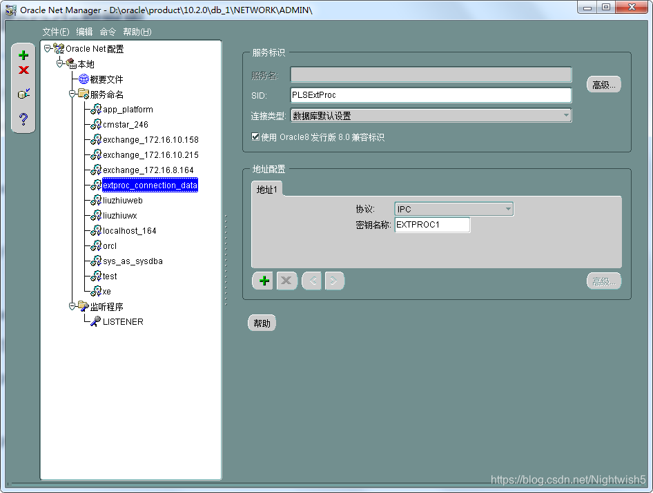This screenshot has width=653, height=493.
Task: Click the listener icon beside LISTENER
Action: pyautogui.click(x=96, y=321)
